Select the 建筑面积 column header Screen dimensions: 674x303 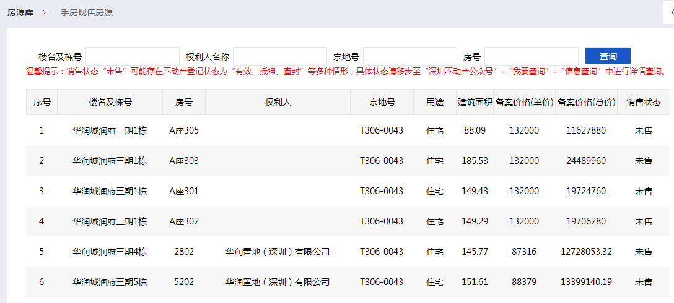tap(475, 102)
